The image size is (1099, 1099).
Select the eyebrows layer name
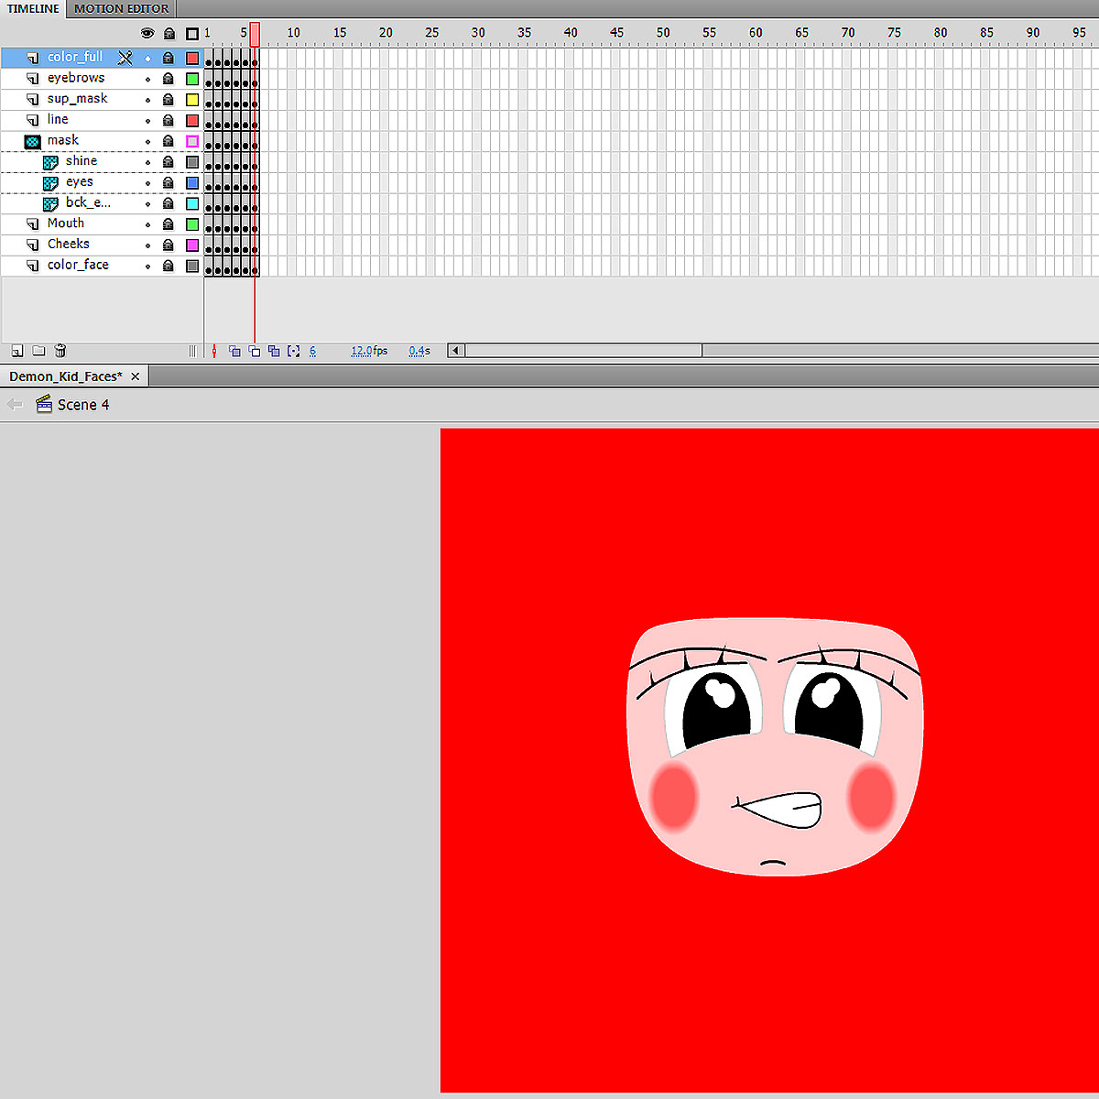(x=76, y=78)
